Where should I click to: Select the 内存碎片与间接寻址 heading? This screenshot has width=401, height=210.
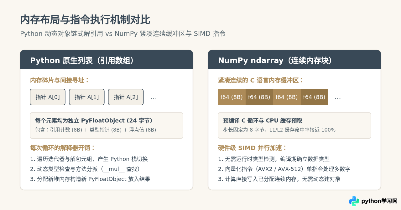(60, 80)
